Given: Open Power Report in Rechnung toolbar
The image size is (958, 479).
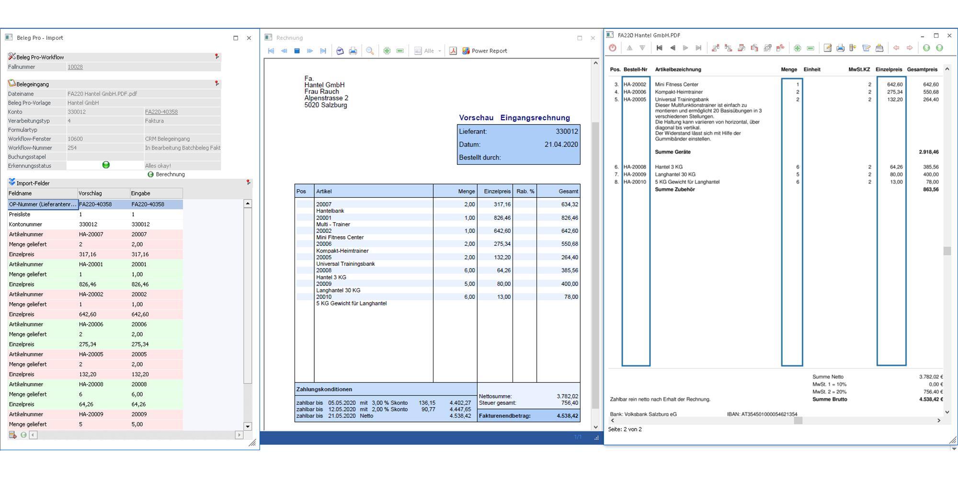Looking at the screenshot, I should click(484, 51).
